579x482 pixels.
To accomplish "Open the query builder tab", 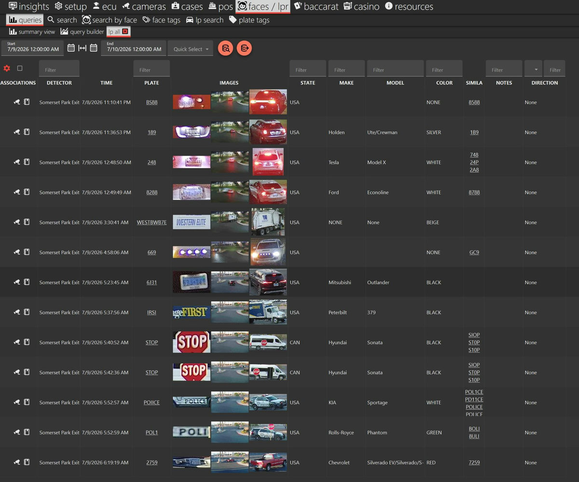I will click(x=82, y=32).
